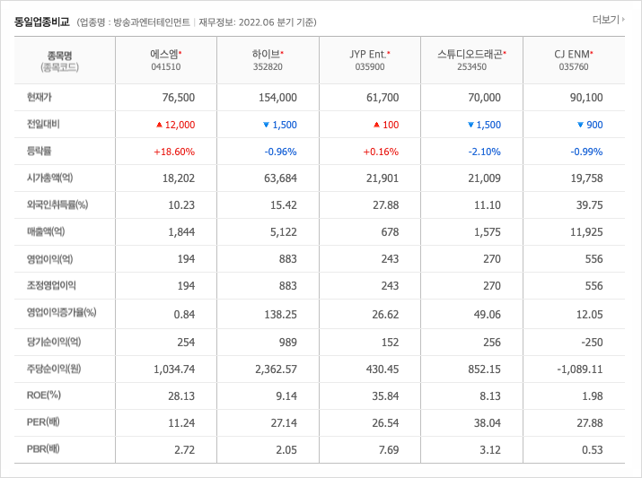Click 에스엠 current price 76,500
Screen dimensions: 642x478
[179, 98]
